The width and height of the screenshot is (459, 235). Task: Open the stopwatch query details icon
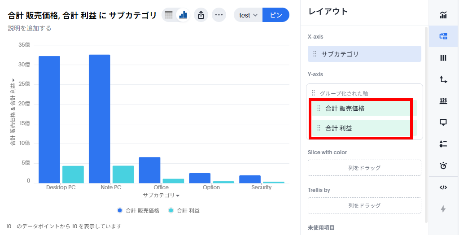click(443, 165)
